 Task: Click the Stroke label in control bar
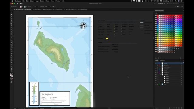(30, 7)
